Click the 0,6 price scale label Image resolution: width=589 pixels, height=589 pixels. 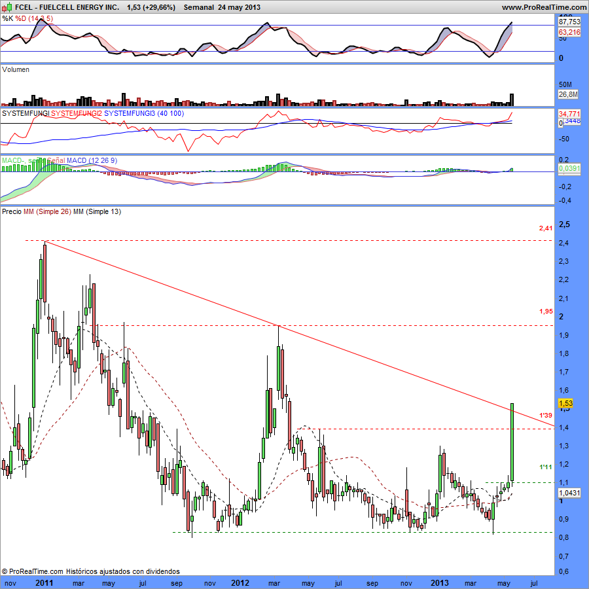tap(564, 571)
